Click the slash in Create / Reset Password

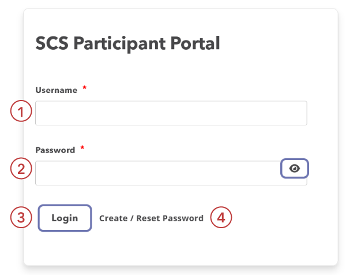click(x=132, y=218)
